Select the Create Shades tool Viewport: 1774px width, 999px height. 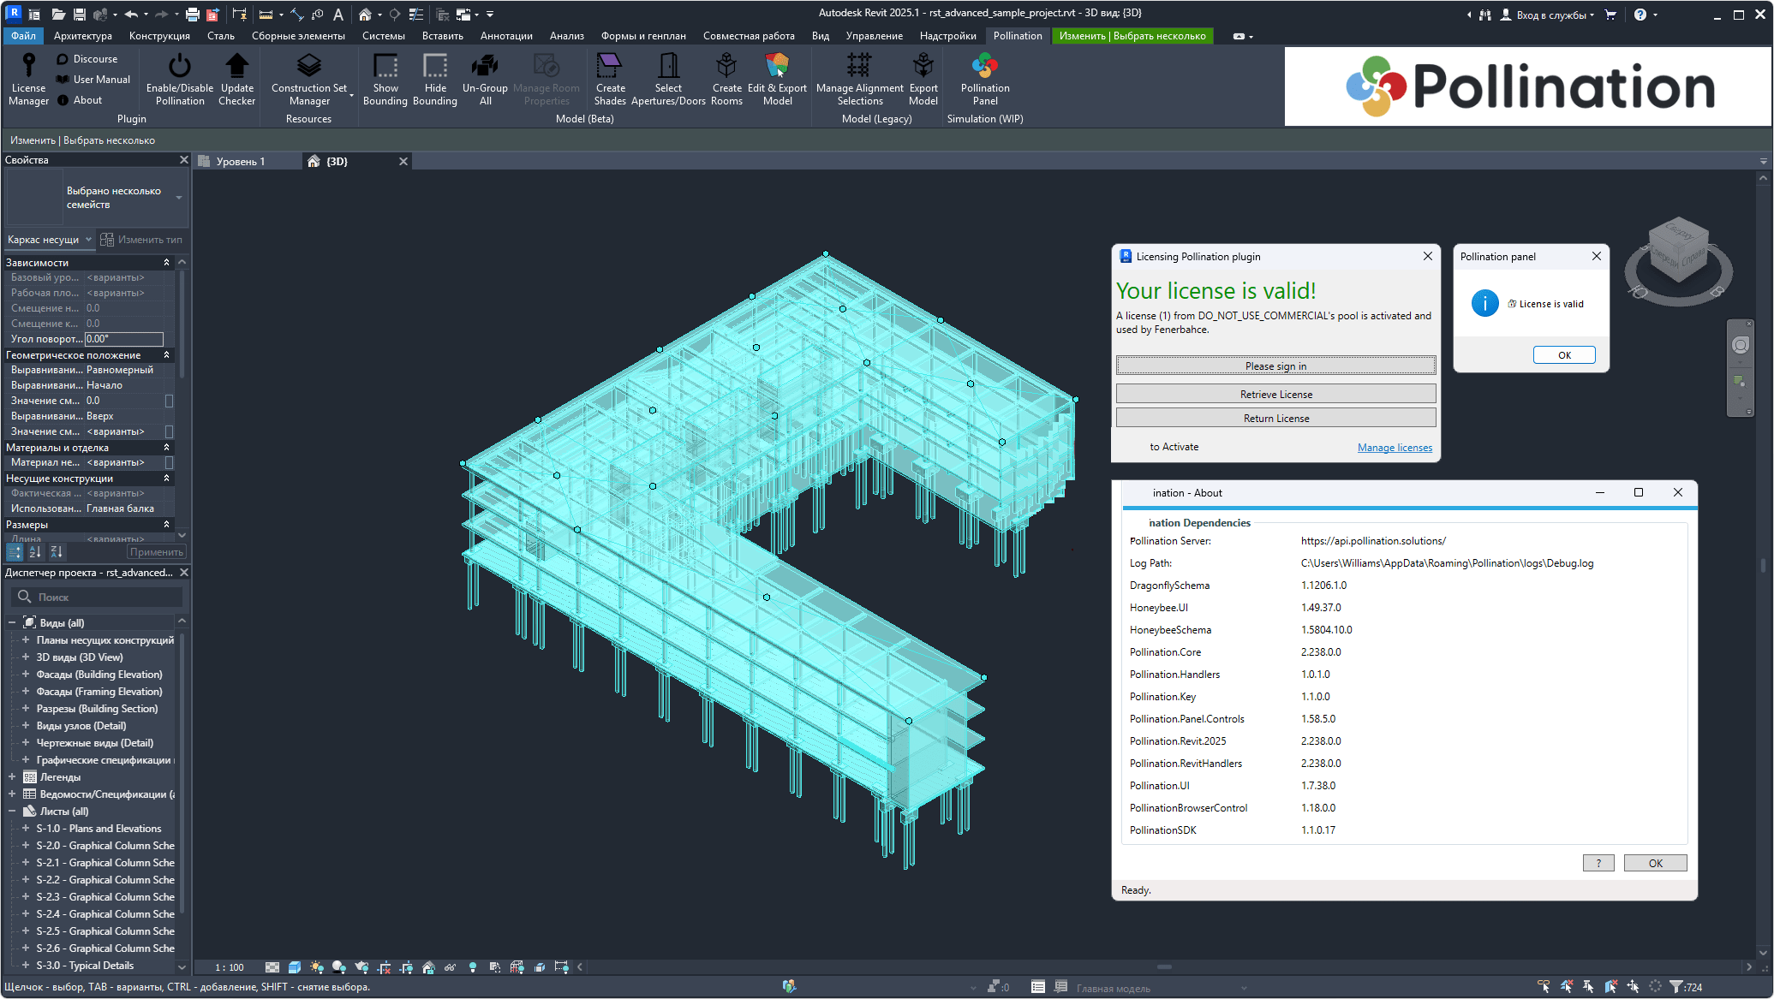[x=610, y=79]
